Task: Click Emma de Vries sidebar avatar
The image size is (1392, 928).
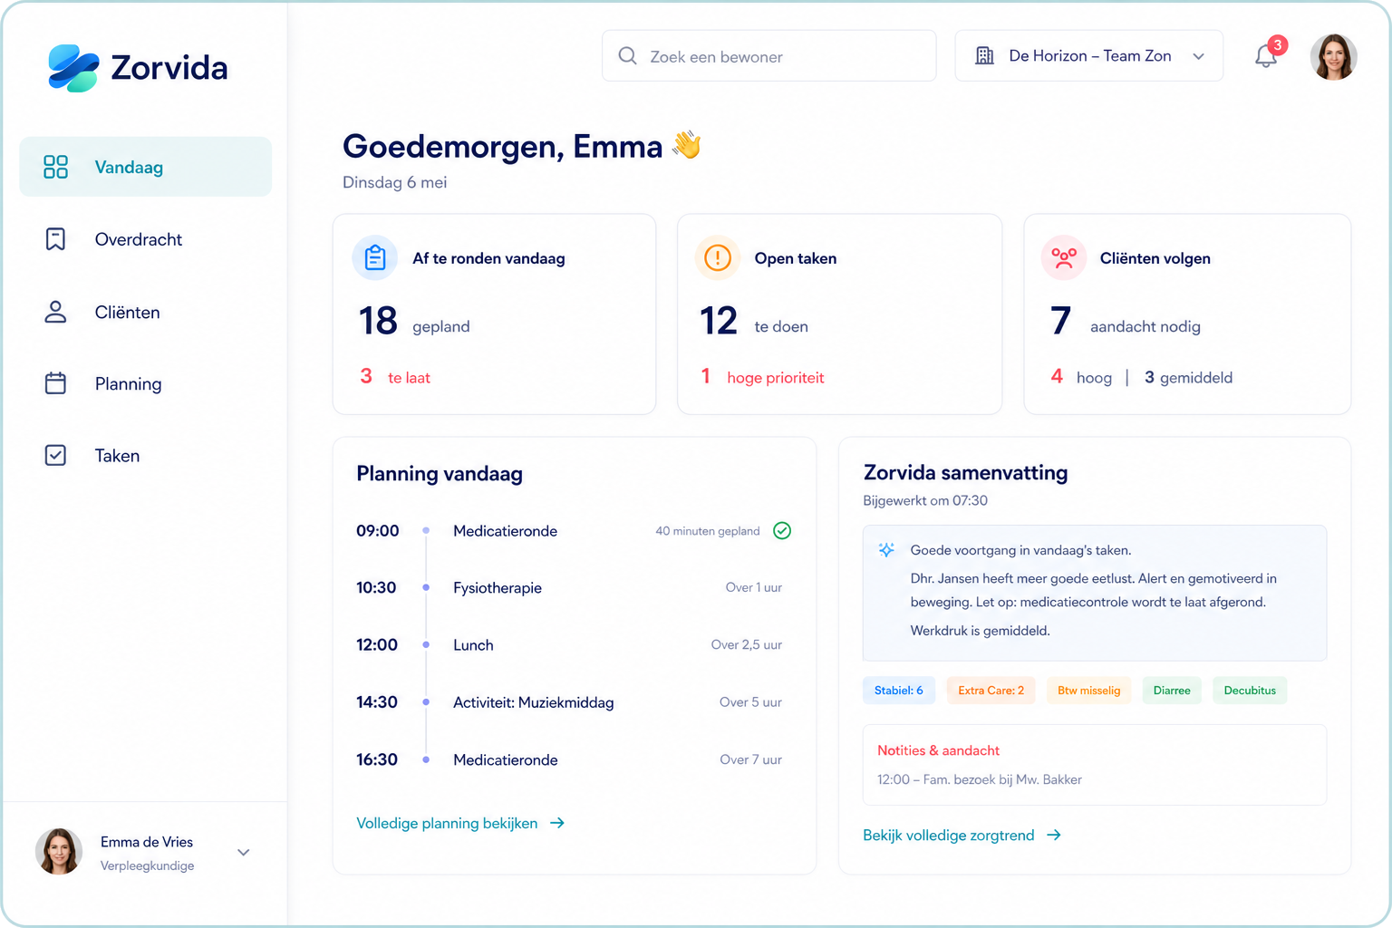Action: [x=59, y=852]
